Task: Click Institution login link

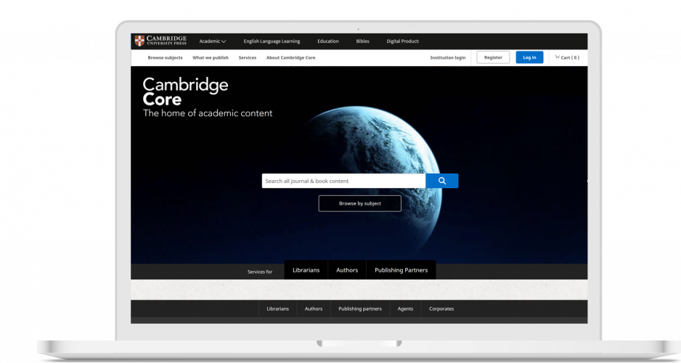Action: click(447, 57)
